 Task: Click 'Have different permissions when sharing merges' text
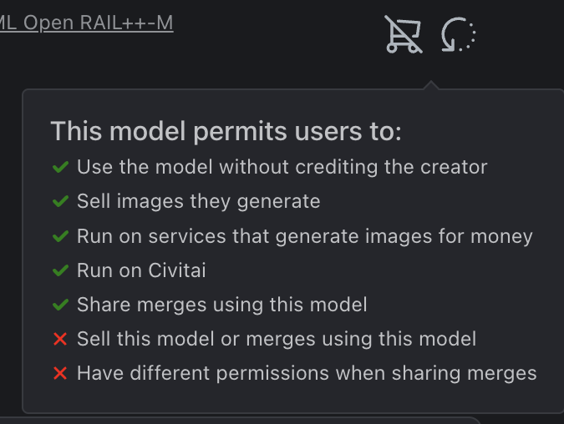click(x=307, y=373)
